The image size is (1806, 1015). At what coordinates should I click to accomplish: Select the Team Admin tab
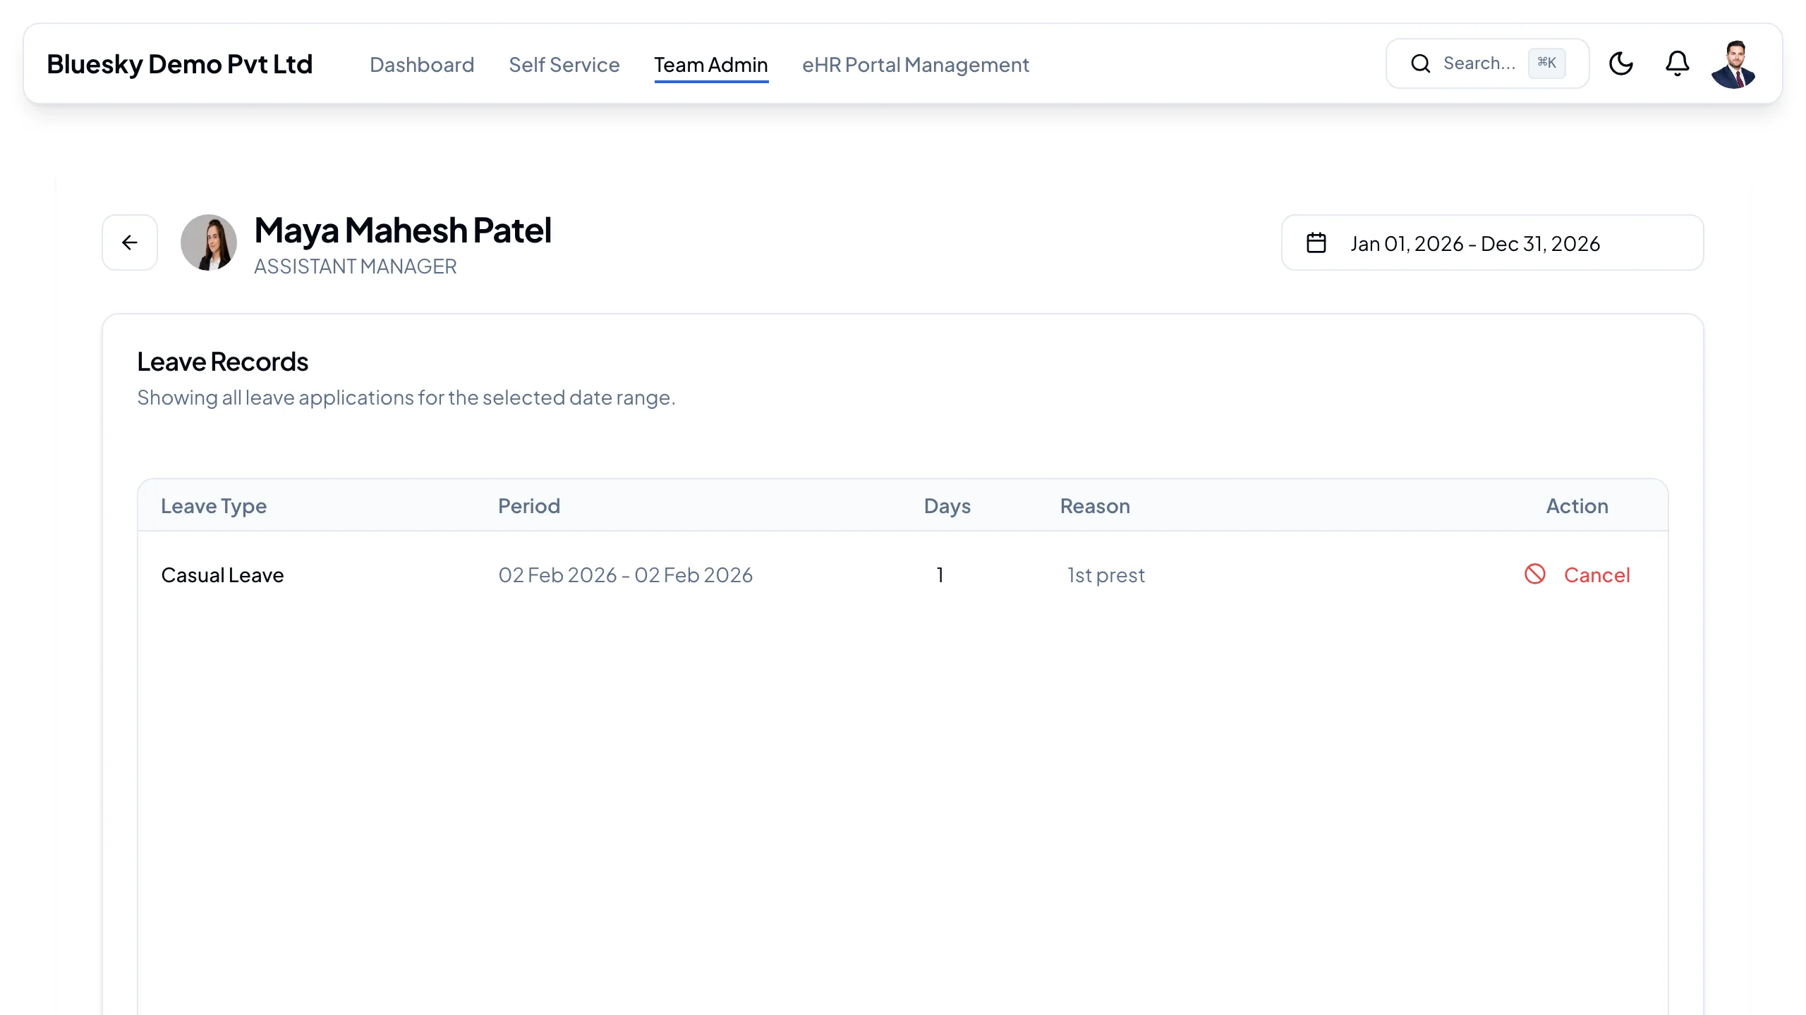pos(711,64)
